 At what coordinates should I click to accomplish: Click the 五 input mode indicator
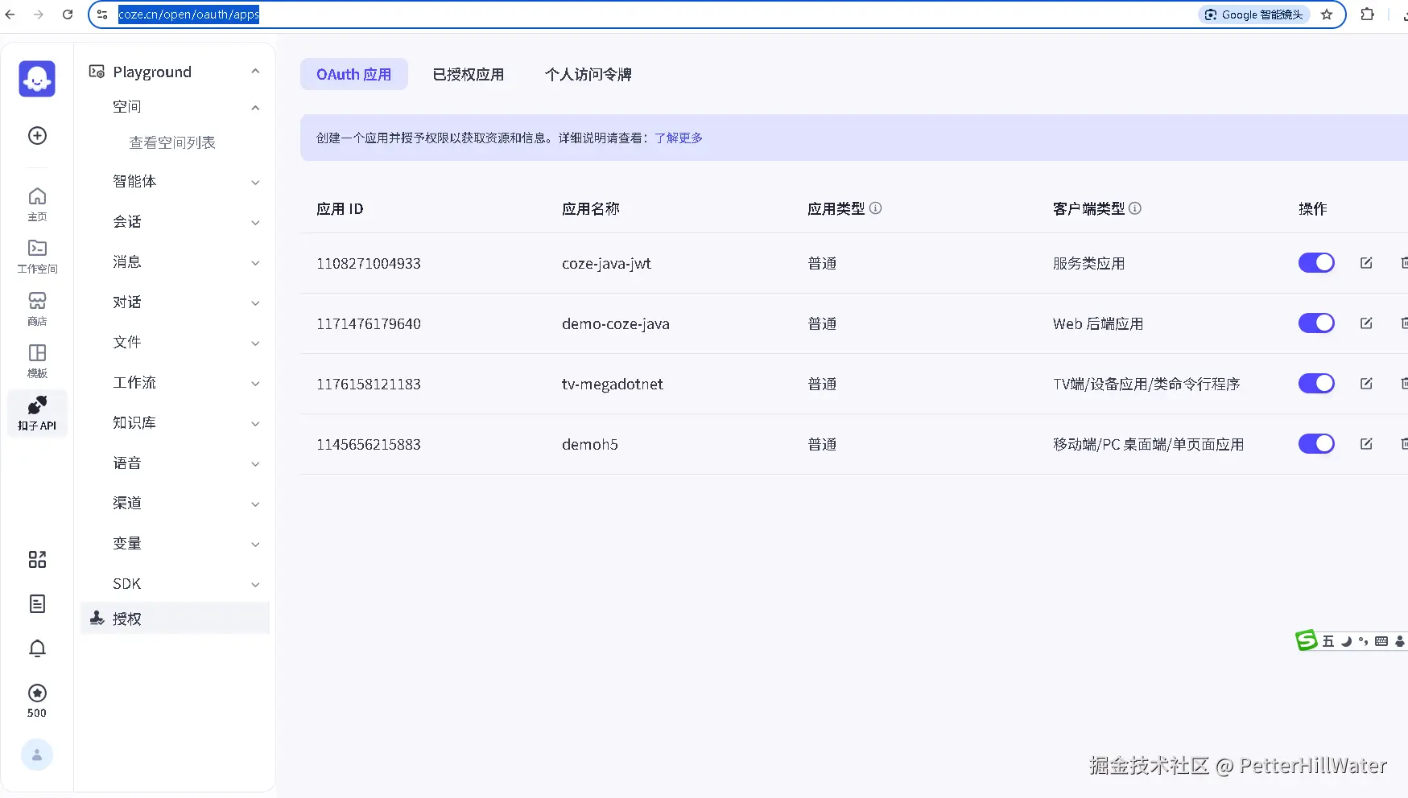pos(1328,641)
